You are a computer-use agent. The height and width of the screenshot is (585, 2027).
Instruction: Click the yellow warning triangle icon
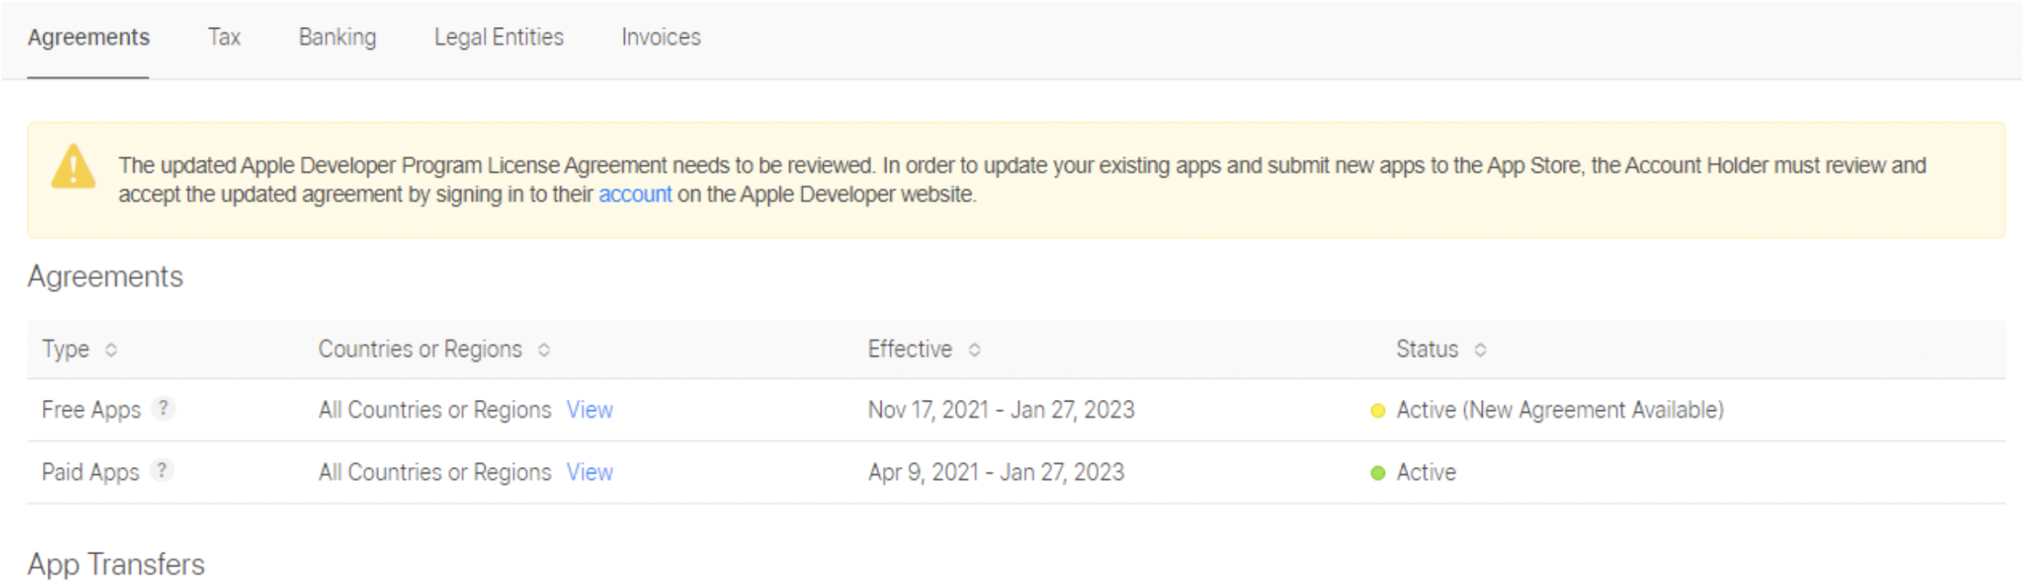pos(73,166)
